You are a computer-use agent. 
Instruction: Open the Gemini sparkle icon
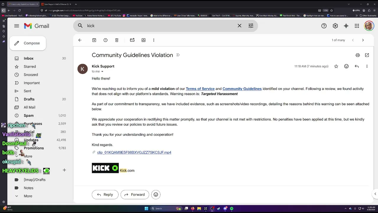click(346, 26)
